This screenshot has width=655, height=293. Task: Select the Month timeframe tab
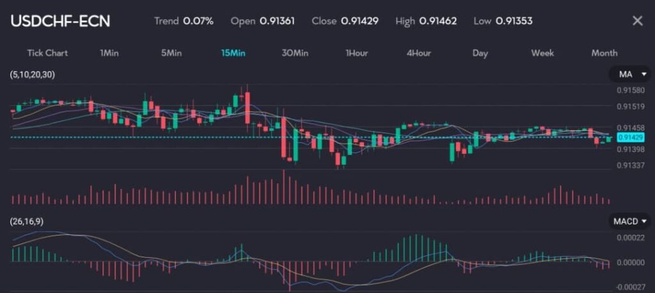604,53
